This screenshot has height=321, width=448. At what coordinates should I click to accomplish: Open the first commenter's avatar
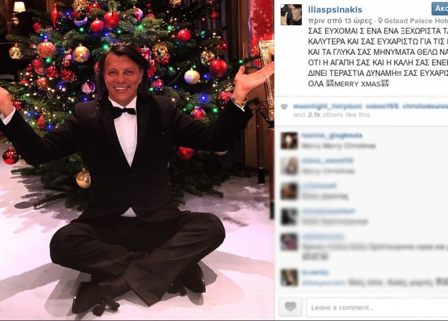click(289, 141)
